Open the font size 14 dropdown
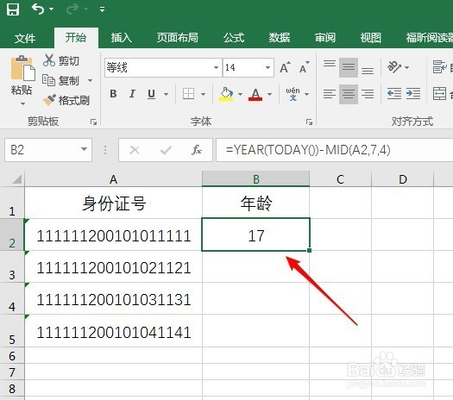The image size is (453, 400). tap(267, 67)
